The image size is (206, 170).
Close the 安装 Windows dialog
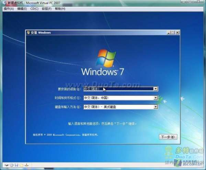[177, 32]
